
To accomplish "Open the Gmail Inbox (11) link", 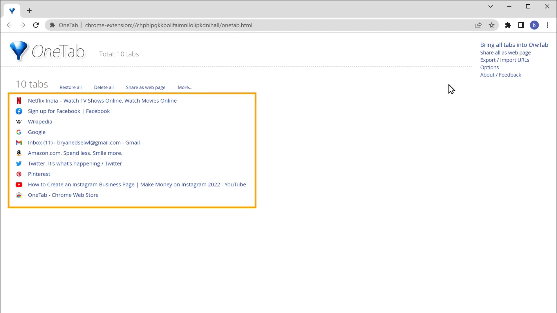I will point(84,143).
